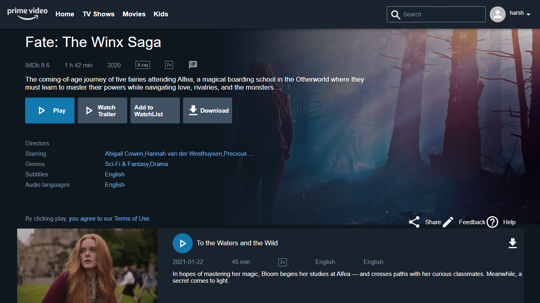Click the user profile avatar icon
The height and width of the screenshot is (303, 540).
[497, 14]
